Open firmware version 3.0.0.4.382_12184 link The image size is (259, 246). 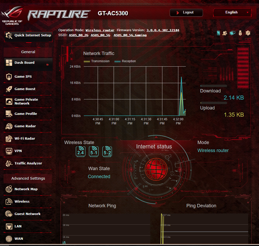163,30
